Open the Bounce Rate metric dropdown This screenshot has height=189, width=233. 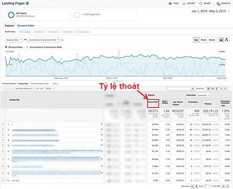[14, 40]
